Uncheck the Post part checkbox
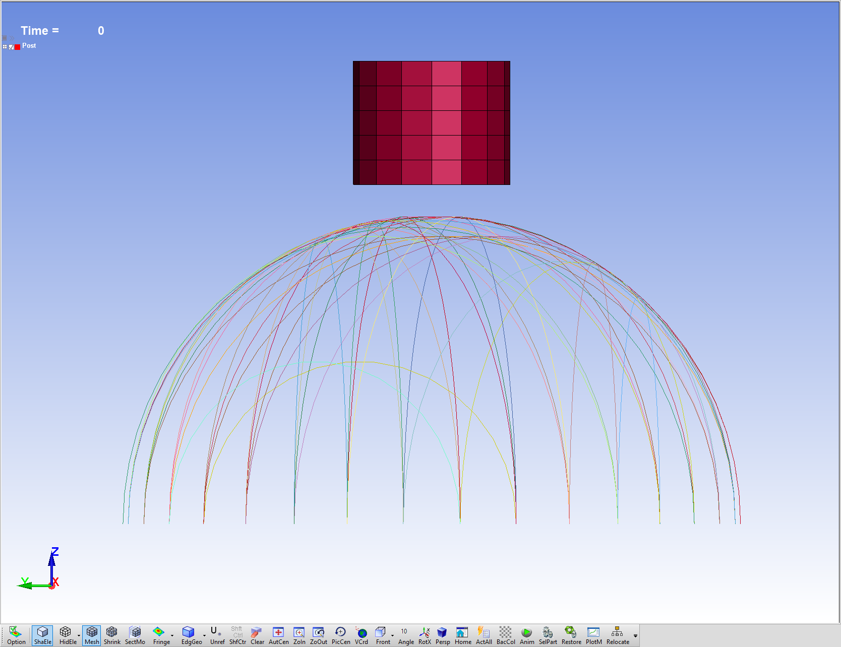This screenshot has width=841, height=647. [11, 47]
